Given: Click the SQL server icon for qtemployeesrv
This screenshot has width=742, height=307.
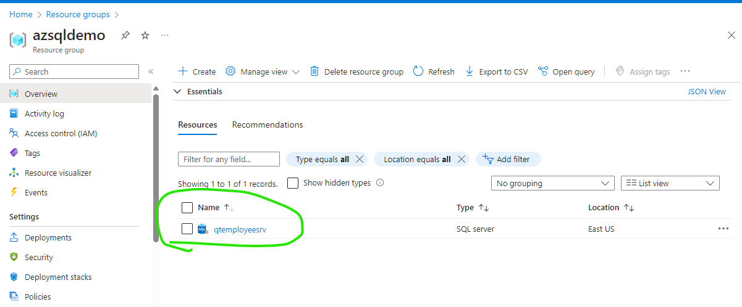Looking at the screenshot, I should coord(203,229).
